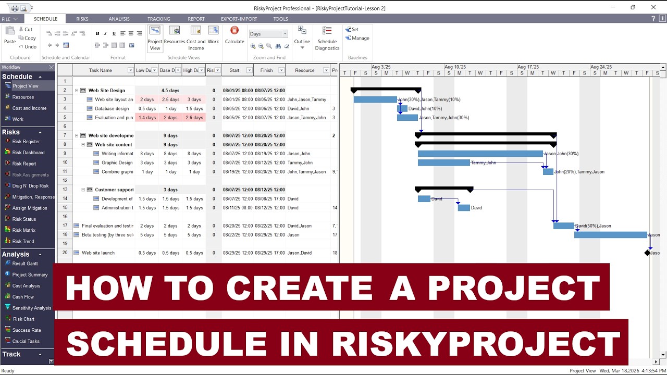Click Set baseline button
This screenshot has width=667, height=375.
tap(352, 30)
